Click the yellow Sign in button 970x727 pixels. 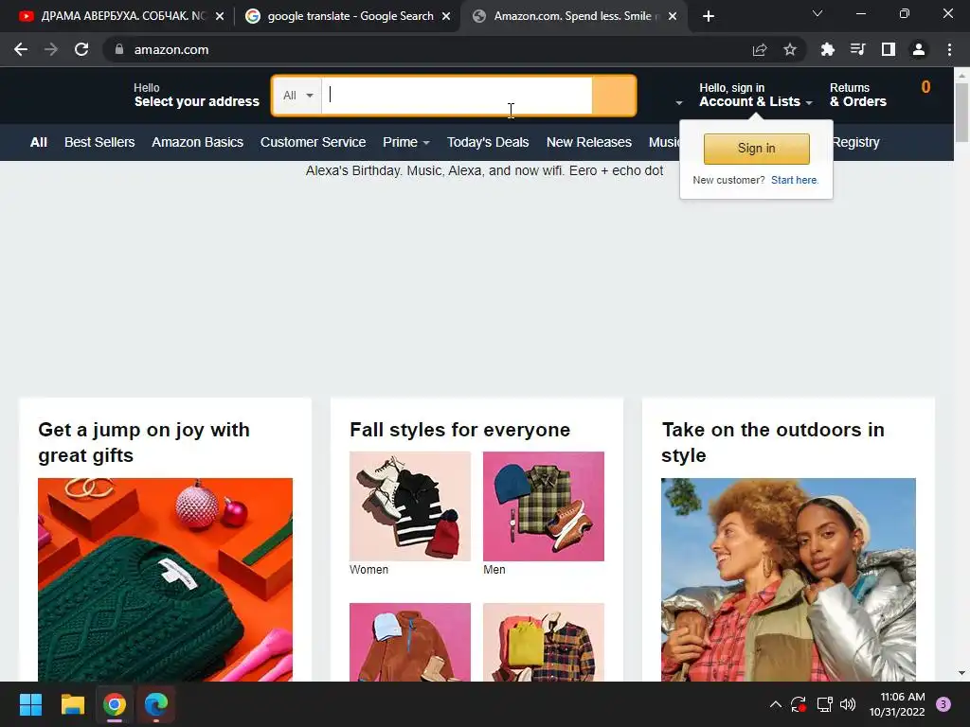(756, 149)
